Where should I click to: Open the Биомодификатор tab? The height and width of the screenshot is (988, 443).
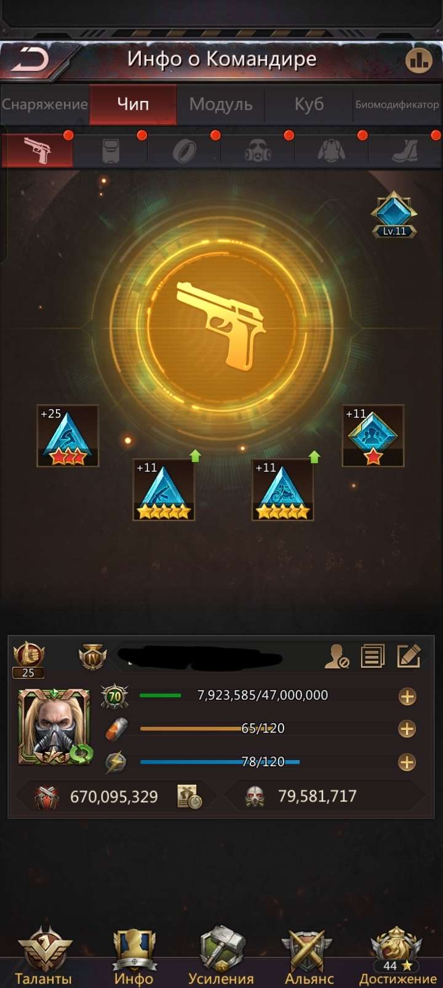tap(397, 104)
